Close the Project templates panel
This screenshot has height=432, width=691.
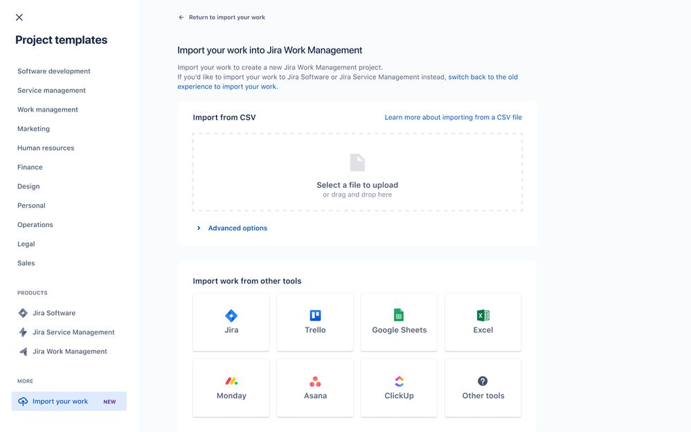19,17
